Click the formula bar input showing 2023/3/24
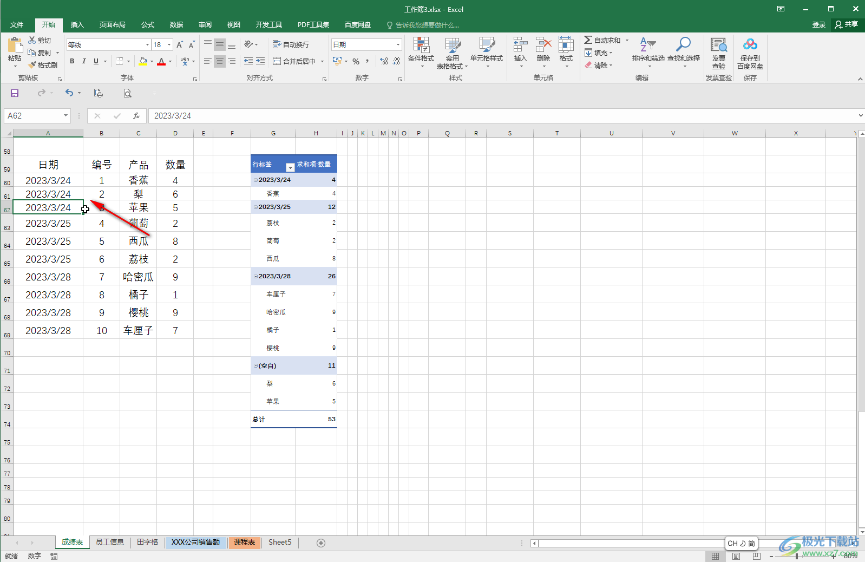Viewport: 865px width, 562px height. (503, 116)
